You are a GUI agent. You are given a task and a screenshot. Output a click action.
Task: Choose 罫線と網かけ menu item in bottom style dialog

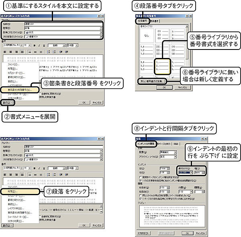pyautogui.click(x=16, y=200)
